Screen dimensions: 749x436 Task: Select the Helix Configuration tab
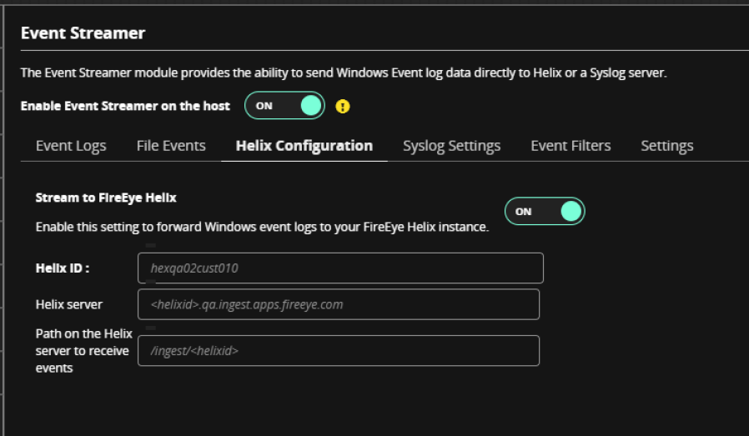(304, 146)
